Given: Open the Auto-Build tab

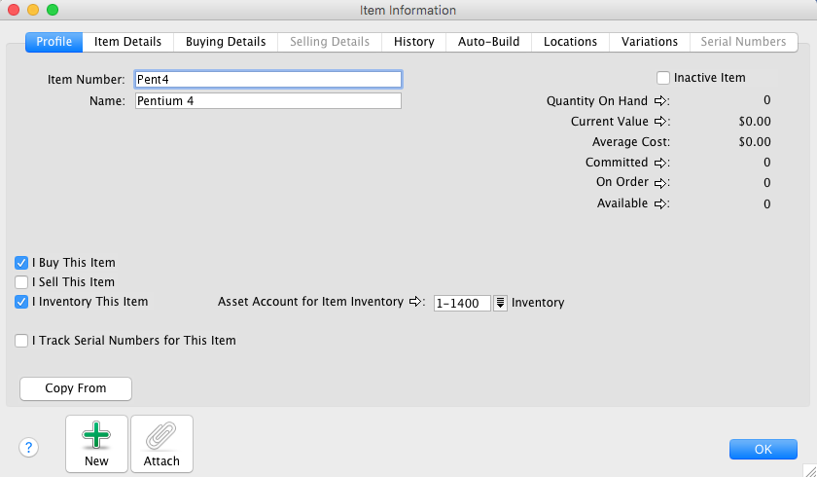Looking at the screenshot, I should tap(488, 42).
